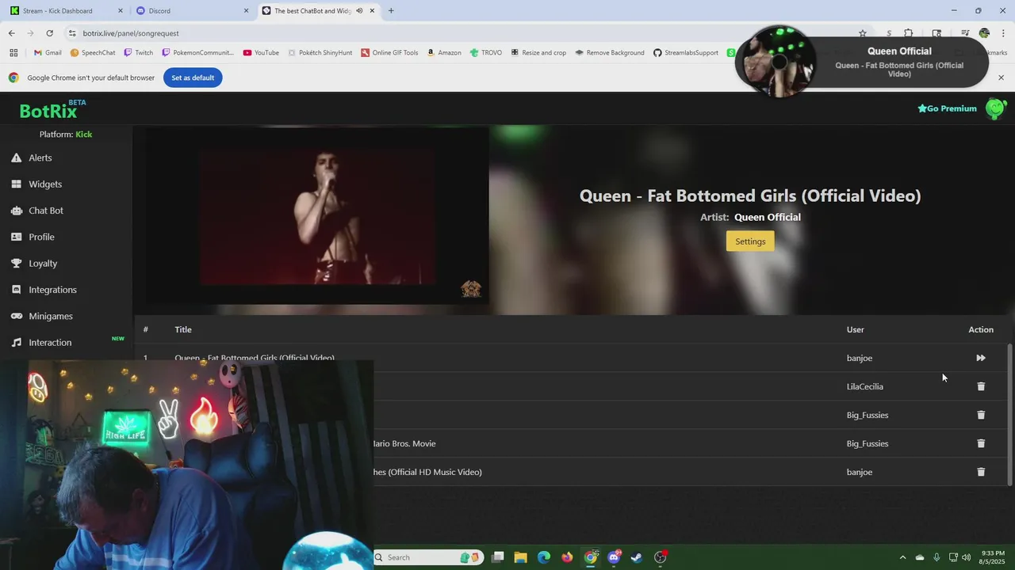The height and width of the screenshot is (570, 1015).
Task: Click the Queen Official media notification popup
Action: (862, 62)
